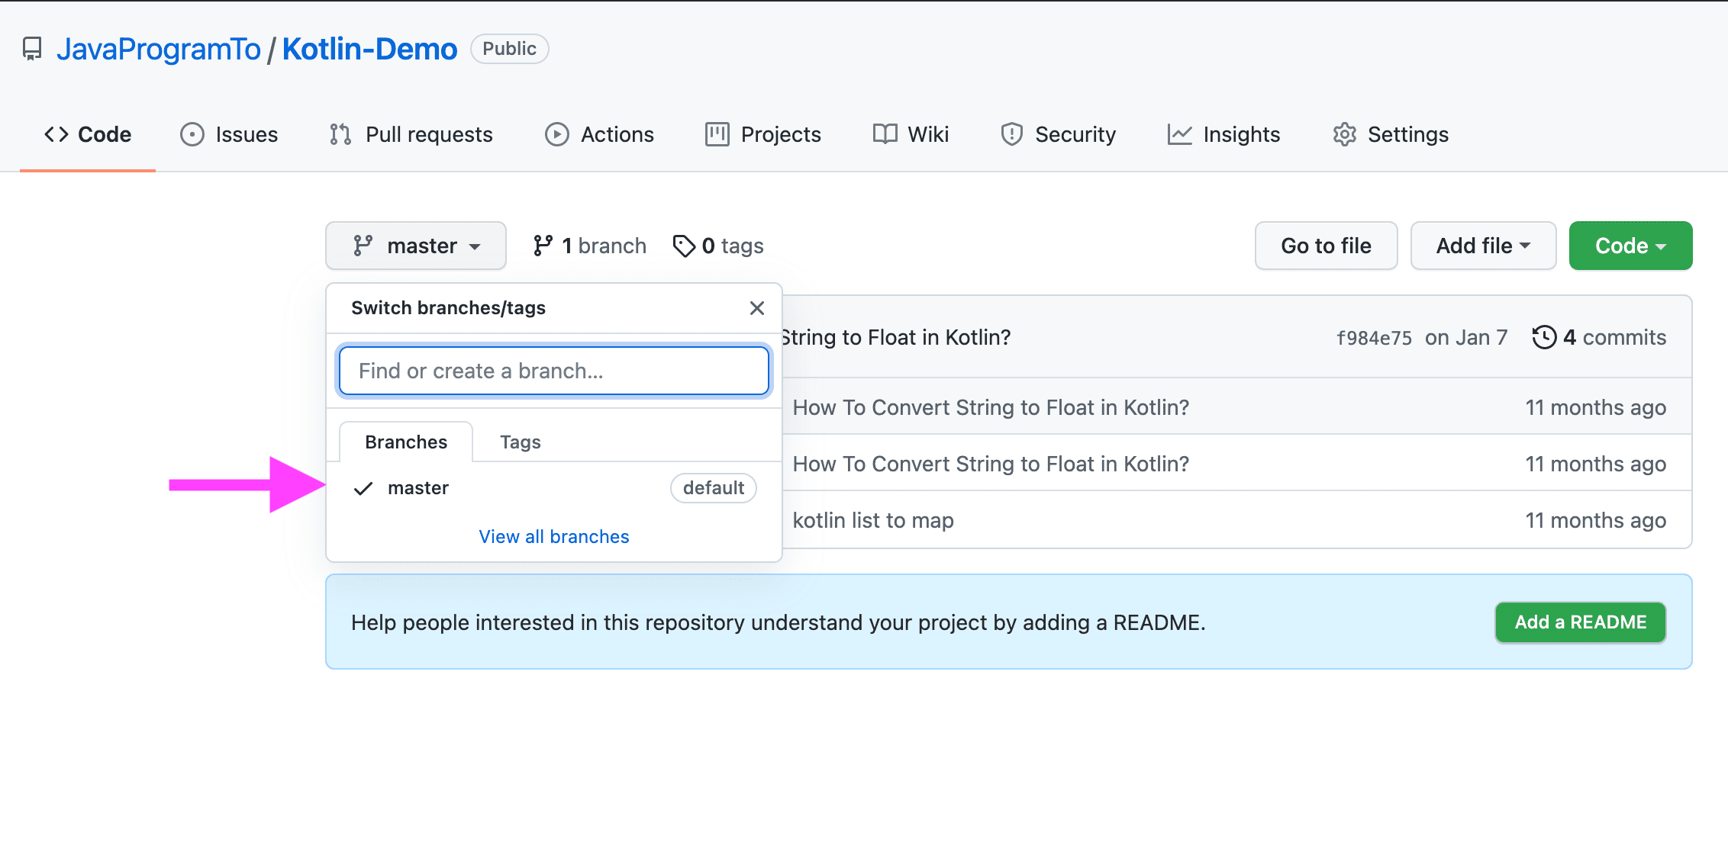Click the Settings gear icon
This screenshot has width=1728, height=842.
(1344, 134)
